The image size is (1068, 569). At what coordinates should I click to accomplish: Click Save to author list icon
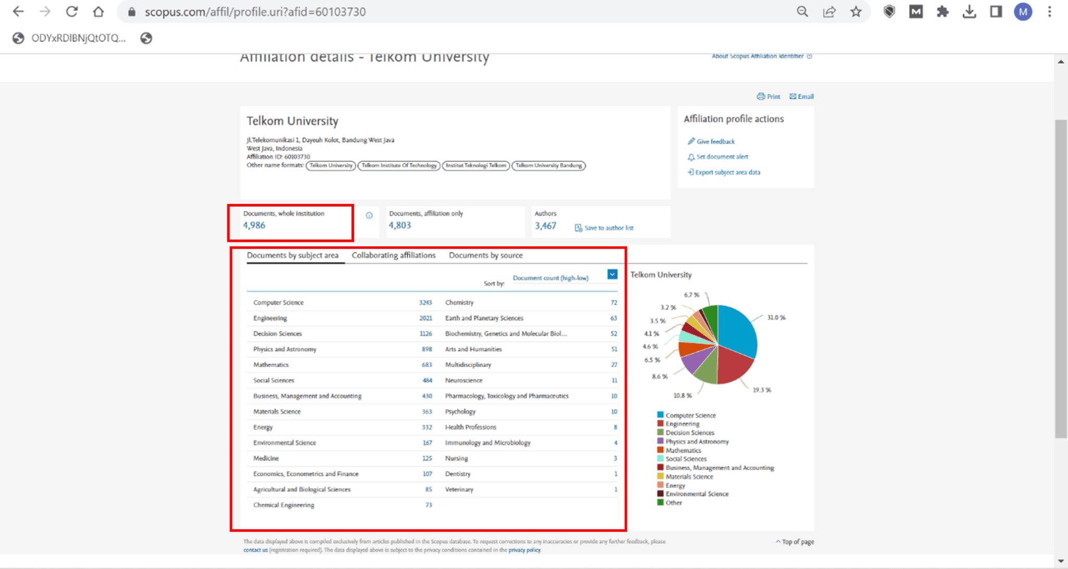coord(578,228)
